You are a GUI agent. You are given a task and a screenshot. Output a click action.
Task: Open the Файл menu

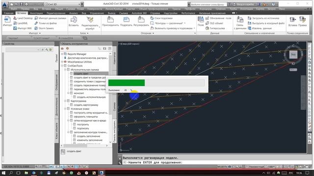14,9
